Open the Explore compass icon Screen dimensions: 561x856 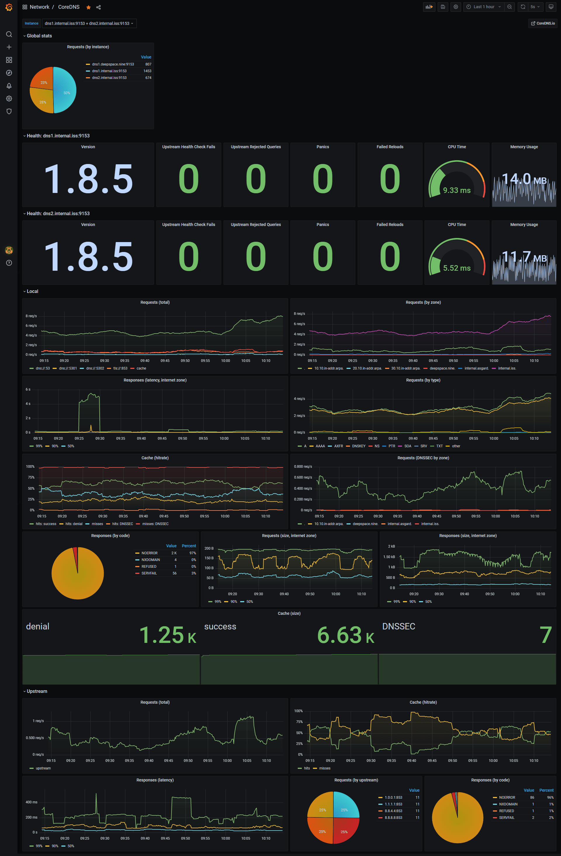click(9, 73)
